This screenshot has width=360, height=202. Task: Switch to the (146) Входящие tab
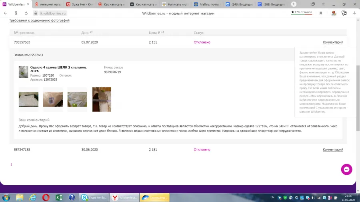pyautogui.click(x=239, y=4)
